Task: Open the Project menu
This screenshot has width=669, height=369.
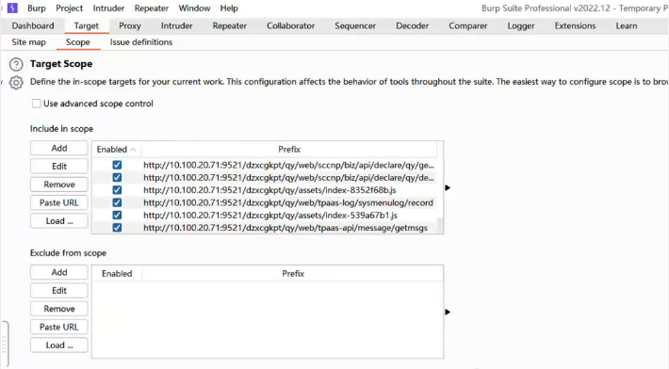Action: click(x=69, y=8)
